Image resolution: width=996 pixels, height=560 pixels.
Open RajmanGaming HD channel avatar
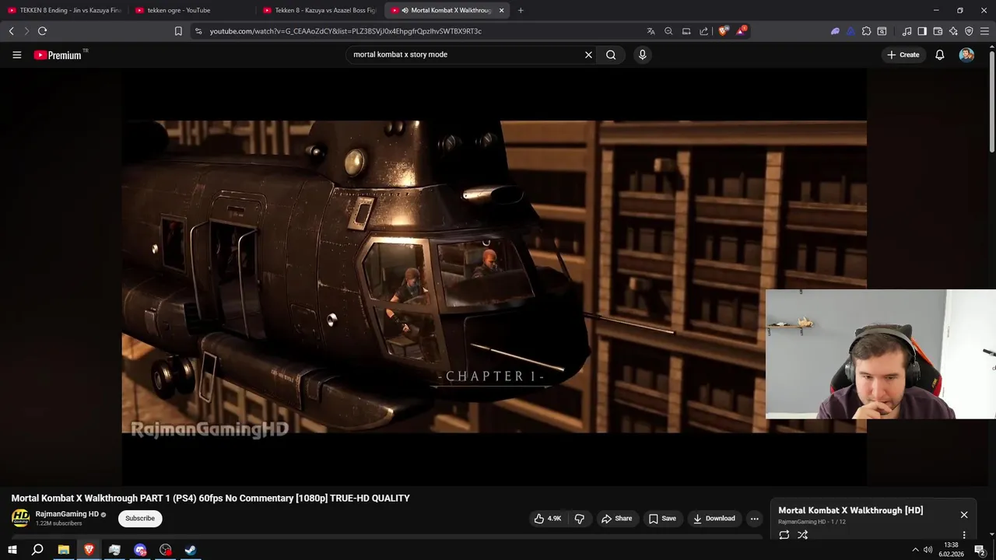(20, 518)
